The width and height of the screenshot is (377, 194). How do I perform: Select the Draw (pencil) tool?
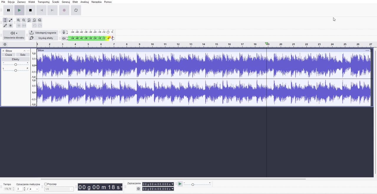click(5, 26)
